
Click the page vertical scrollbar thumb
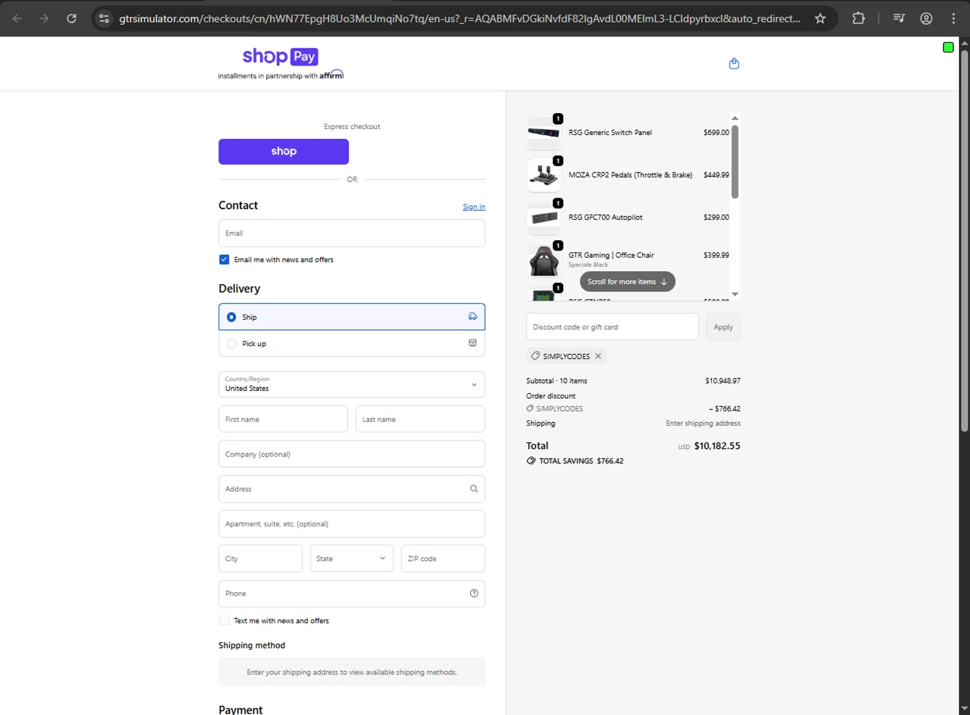click(964, 240)
